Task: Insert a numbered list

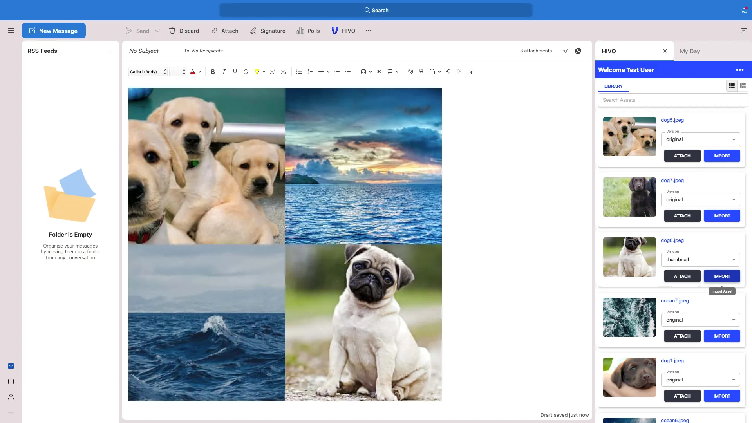Action: tap(310, 72)
